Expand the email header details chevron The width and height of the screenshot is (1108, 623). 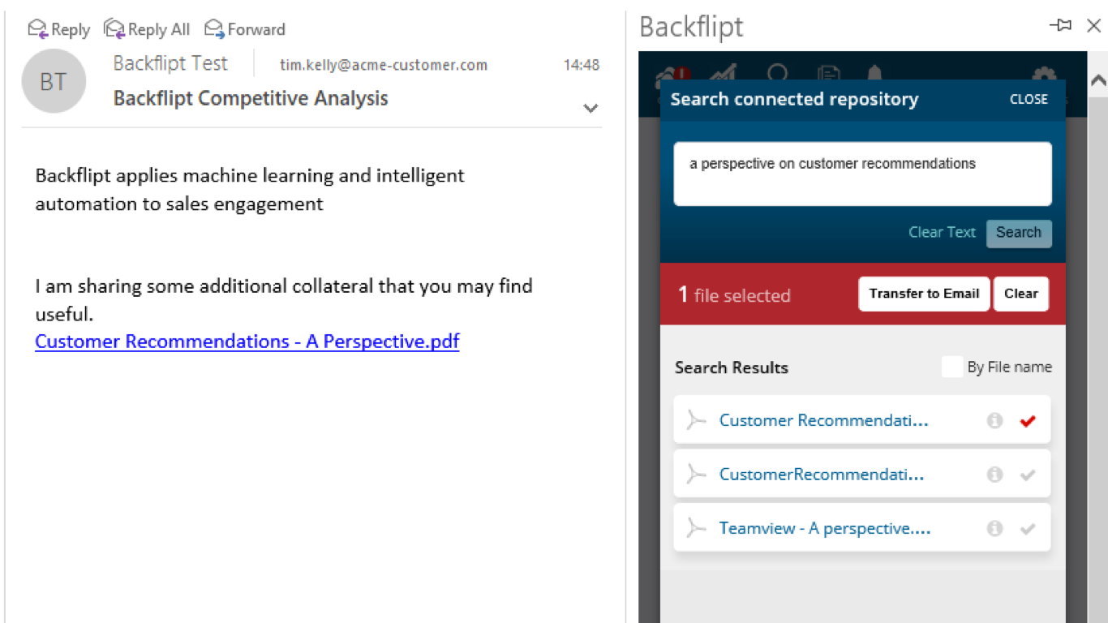click(x=591, y=108)
